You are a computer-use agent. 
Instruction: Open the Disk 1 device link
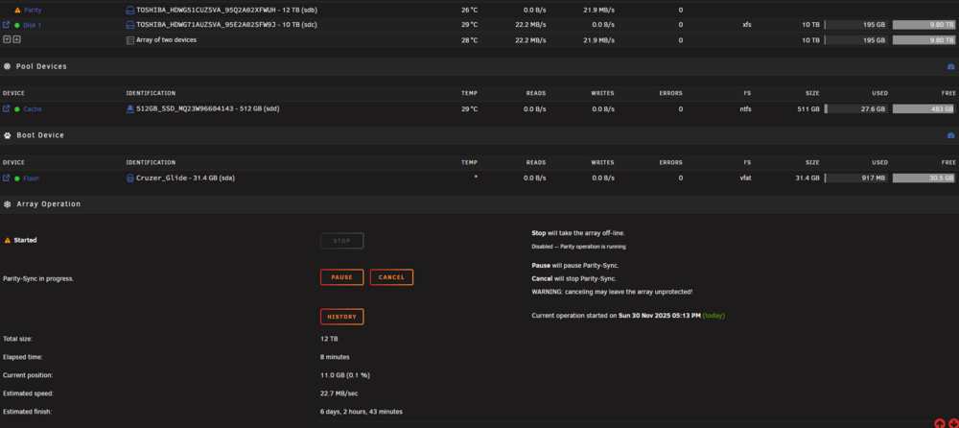(x=33, y=25)
